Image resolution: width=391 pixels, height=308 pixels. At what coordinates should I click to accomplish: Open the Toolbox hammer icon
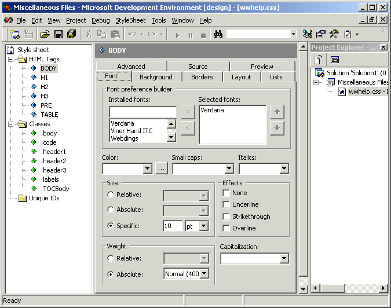[x=334, y=34]
